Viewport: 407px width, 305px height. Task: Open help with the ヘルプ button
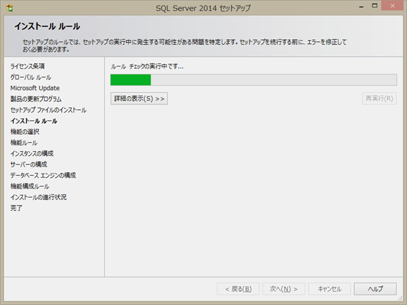point(375,289)
